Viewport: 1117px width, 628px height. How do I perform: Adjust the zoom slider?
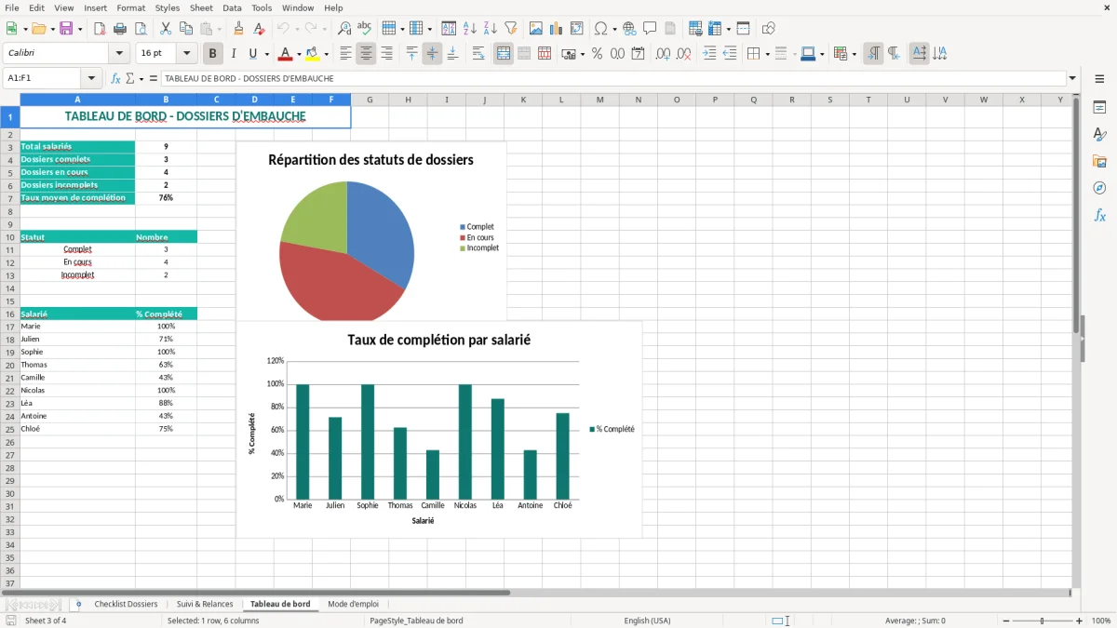click(x=1043, y=621)
